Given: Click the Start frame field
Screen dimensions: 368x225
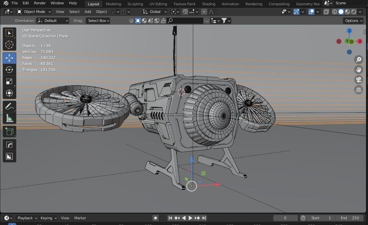Looking at the screenshot, I should click(x=321, y=218).
